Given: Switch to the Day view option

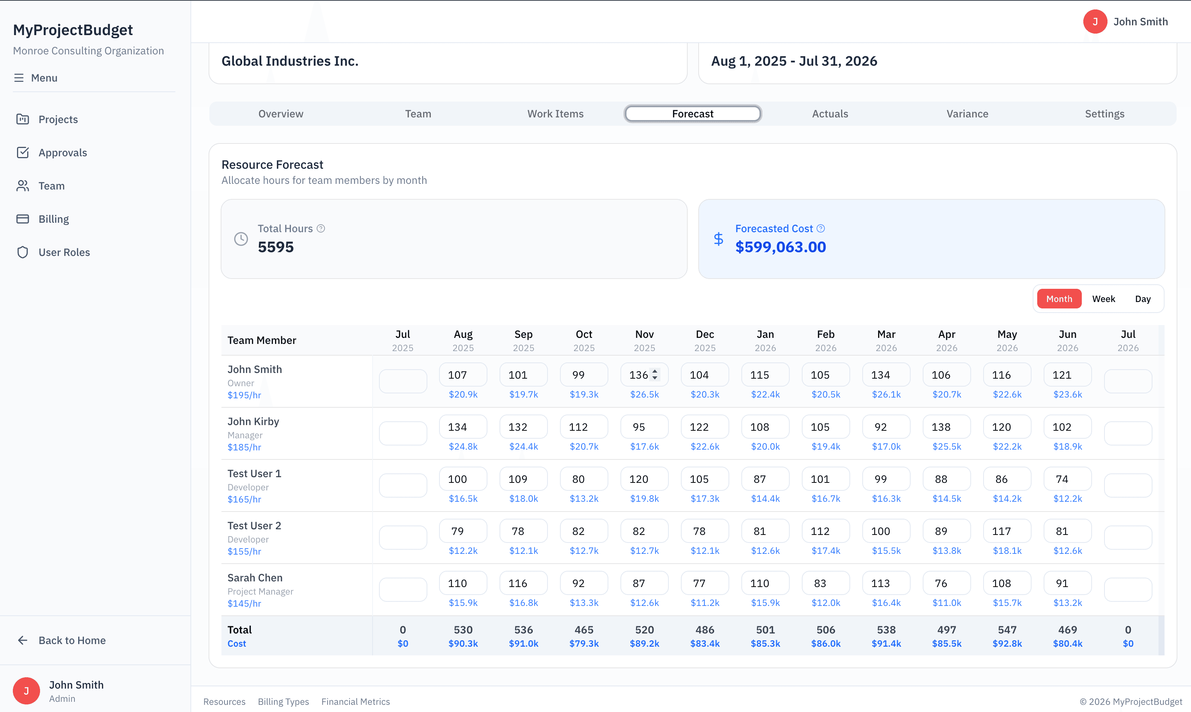Looking at the screenshot, I should pyautogui.click(x=1143, y=298).
